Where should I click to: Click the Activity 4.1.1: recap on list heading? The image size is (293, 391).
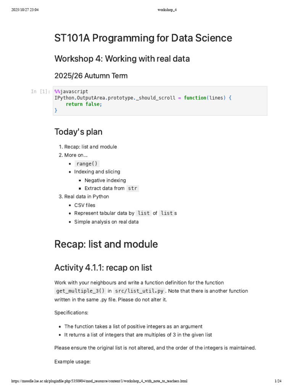[x=103, y=268]
